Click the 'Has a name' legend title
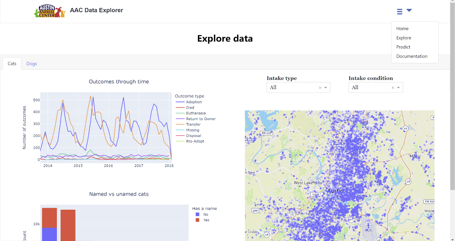The image size is (455, 241). (x=204, y=209)
